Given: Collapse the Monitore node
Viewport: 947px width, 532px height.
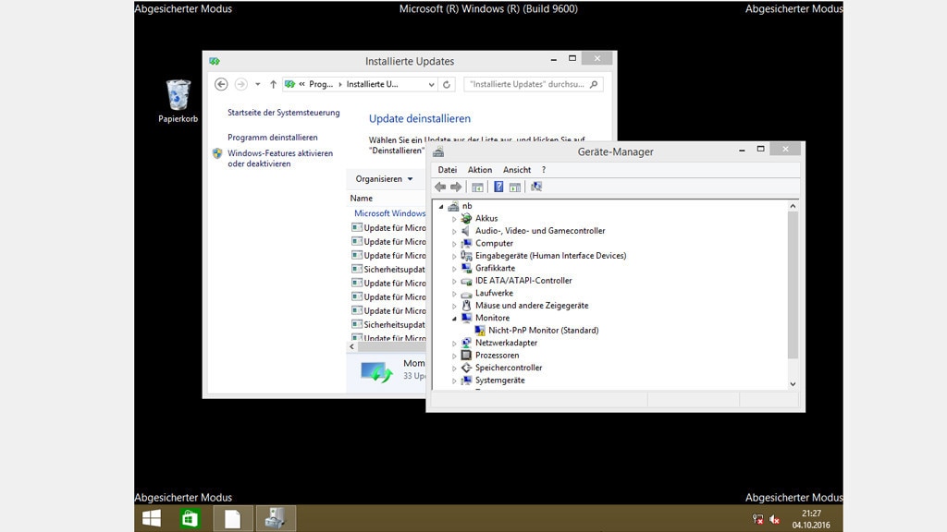Looking at the screenshot, I should [454, 318].
